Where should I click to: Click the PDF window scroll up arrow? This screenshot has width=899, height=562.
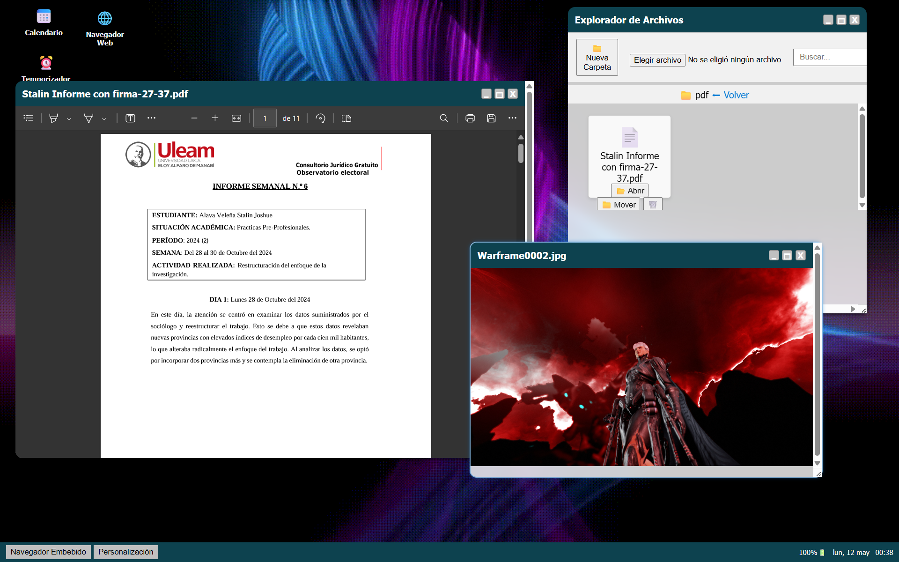529,86
